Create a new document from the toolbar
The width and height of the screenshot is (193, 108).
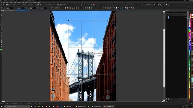(x=1, y=5)
